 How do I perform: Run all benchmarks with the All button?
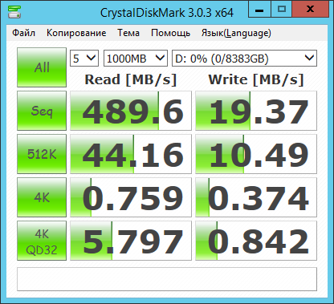click(x=42, y=67)
